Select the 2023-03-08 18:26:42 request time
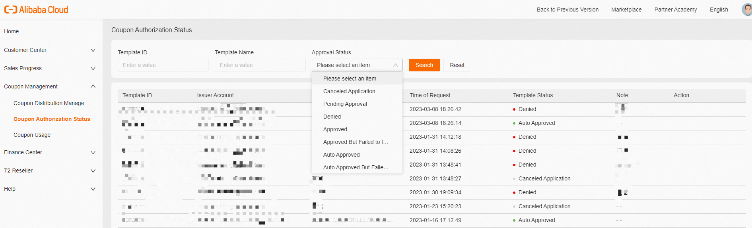The width and height of the screenshot is (752, 228). tap(435, 109)
